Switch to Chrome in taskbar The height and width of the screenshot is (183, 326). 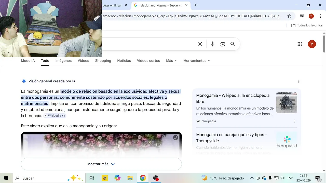[x=143, y=178]
